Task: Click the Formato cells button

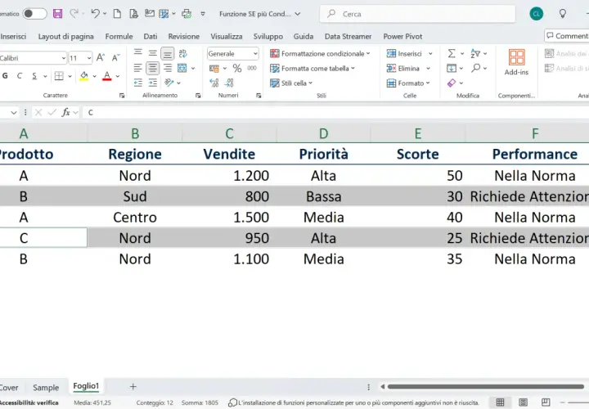Action: pyautogui.click(x=408, y=83)
